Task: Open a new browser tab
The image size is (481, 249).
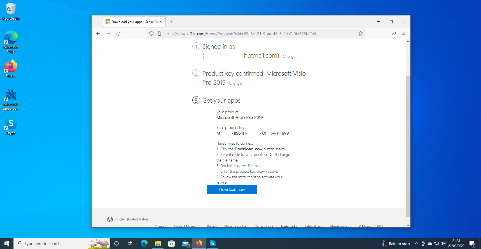Action: (x=171, y=22)
